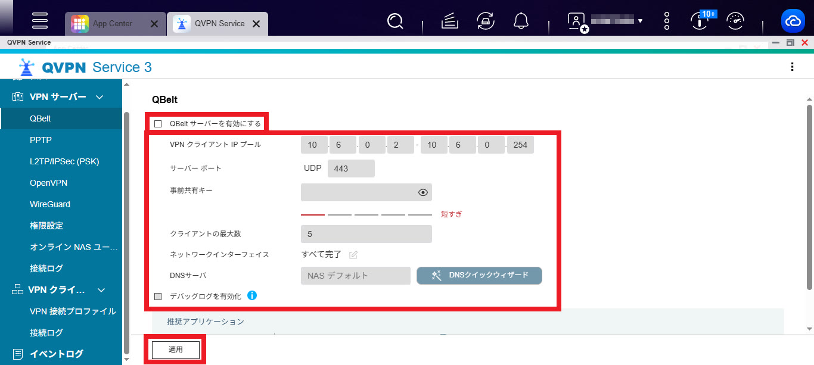
Task: Open the dashboard gauge icon
Action: click(737, 21)
